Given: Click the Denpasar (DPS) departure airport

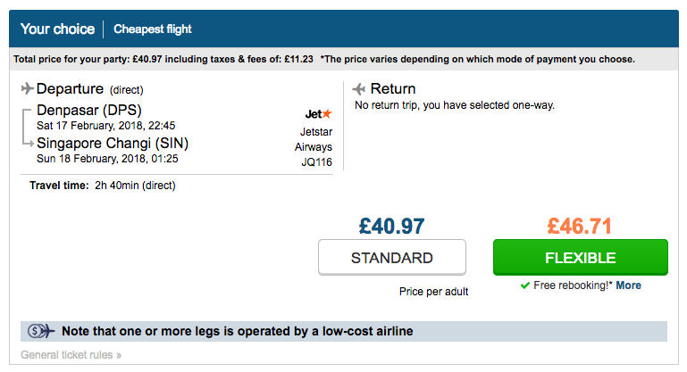Looking at the screenshot, I should (x=89, y=110).
